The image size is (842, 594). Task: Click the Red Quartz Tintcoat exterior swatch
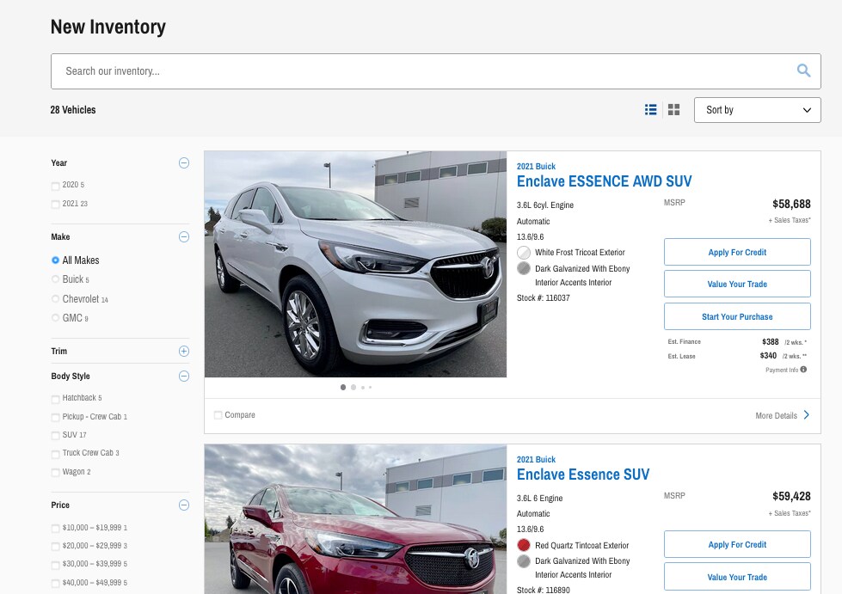tap(524, 545)
